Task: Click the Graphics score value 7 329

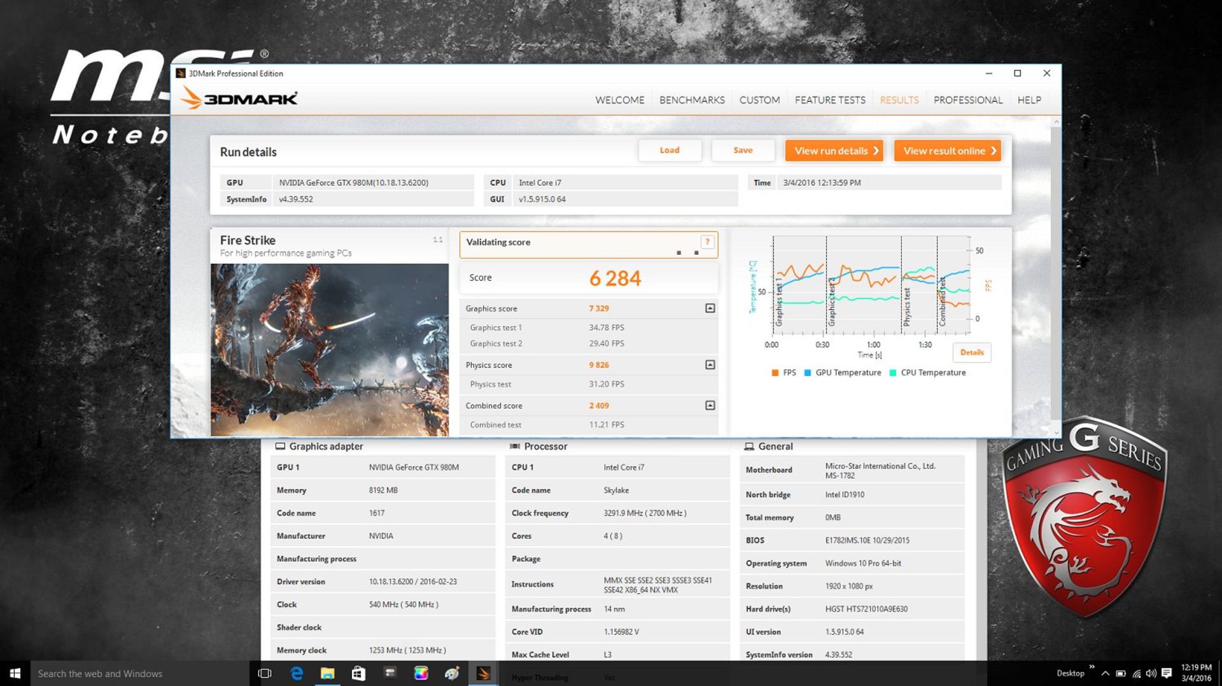Action: [599, 308]
